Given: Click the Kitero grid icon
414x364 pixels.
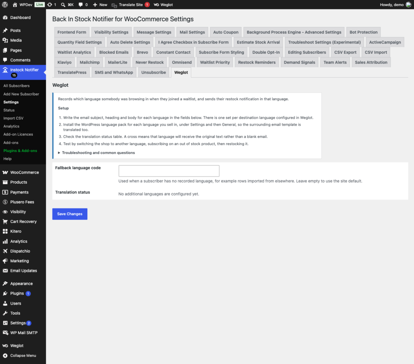Looking at the screenshot, I should [5, 231].
